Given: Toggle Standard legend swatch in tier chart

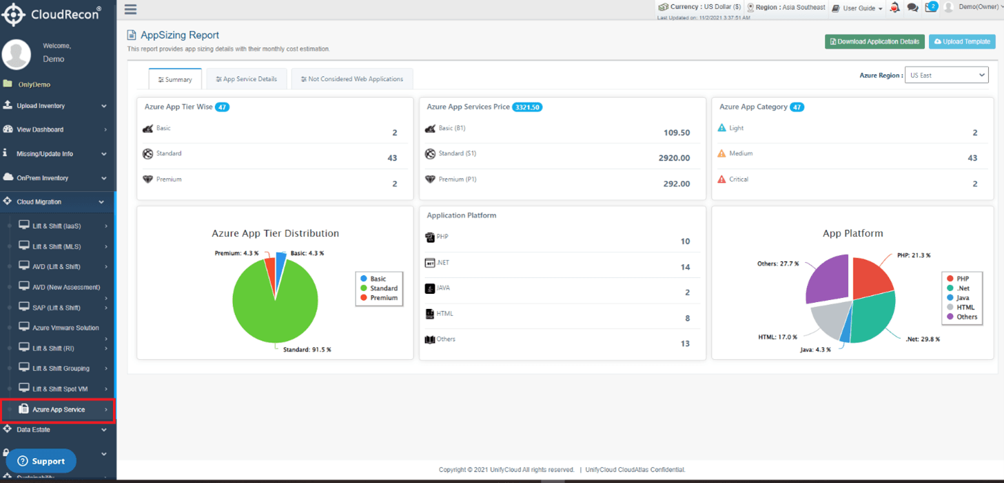Looking at the screenshot, I should (x=363, y=288).
